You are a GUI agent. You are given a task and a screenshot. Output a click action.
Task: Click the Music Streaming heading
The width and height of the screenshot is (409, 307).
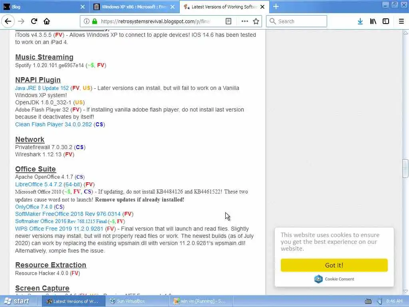(44, 57)
